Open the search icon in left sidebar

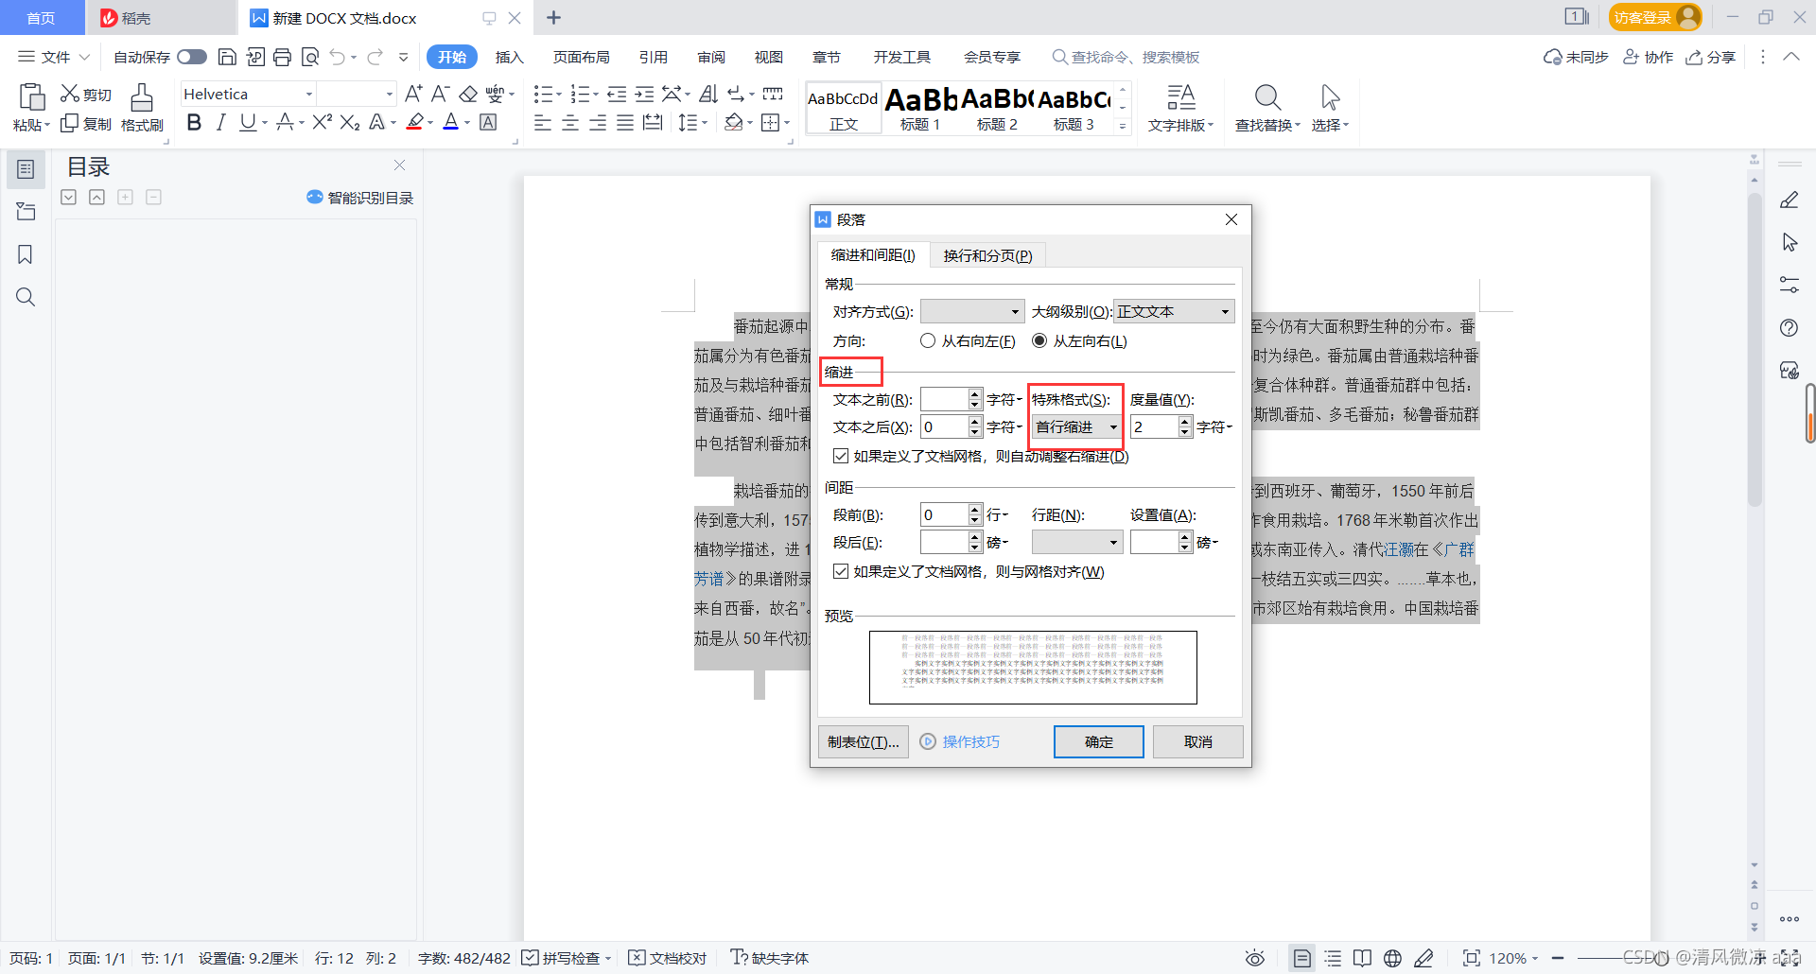click(x=26, y=297)
